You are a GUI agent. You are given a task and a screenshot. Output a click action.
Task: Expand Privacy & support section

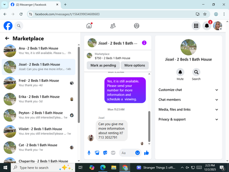(x=188, y=119)
